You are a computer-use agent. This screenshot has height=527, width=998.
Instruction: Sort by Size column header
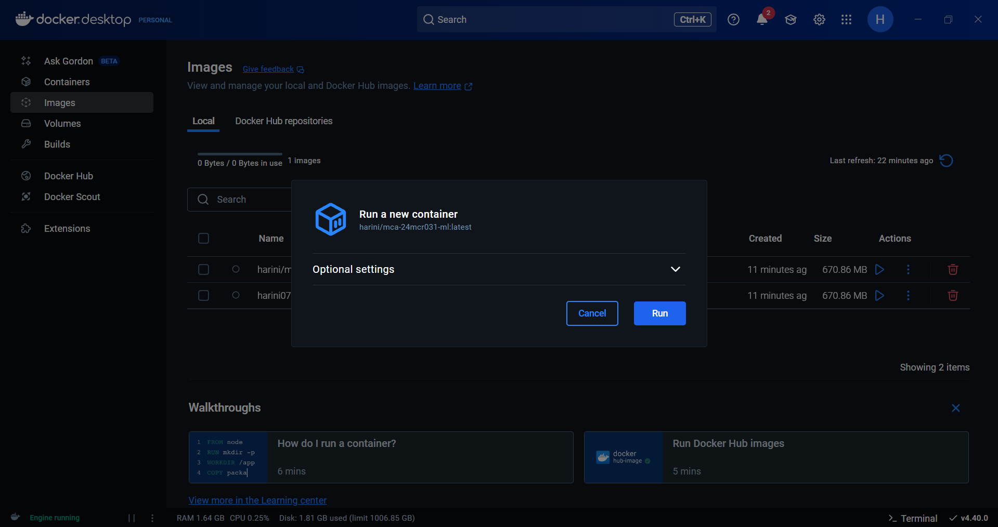pos(822,239)
